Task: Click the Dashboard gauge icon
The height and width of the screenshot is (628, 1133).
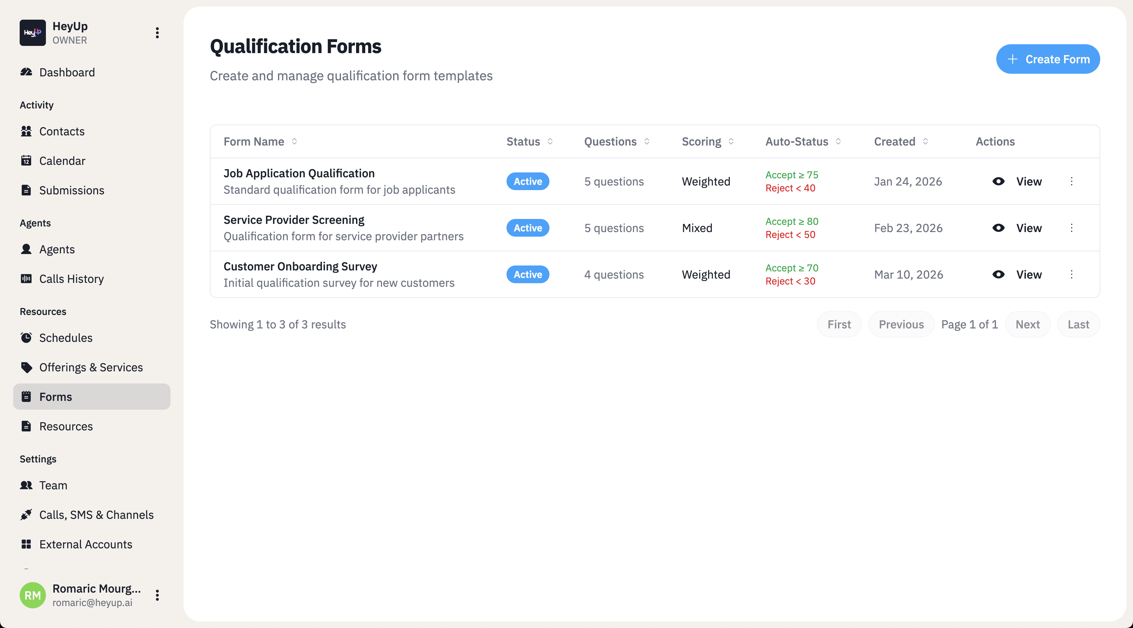Action: [x=26, y=72]
